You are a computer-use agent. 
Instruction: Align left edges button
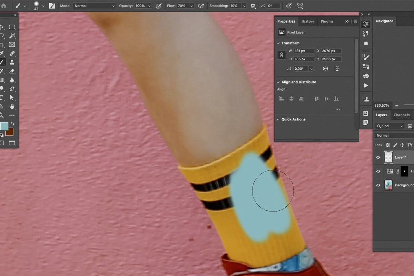click(x=282, y=99)
